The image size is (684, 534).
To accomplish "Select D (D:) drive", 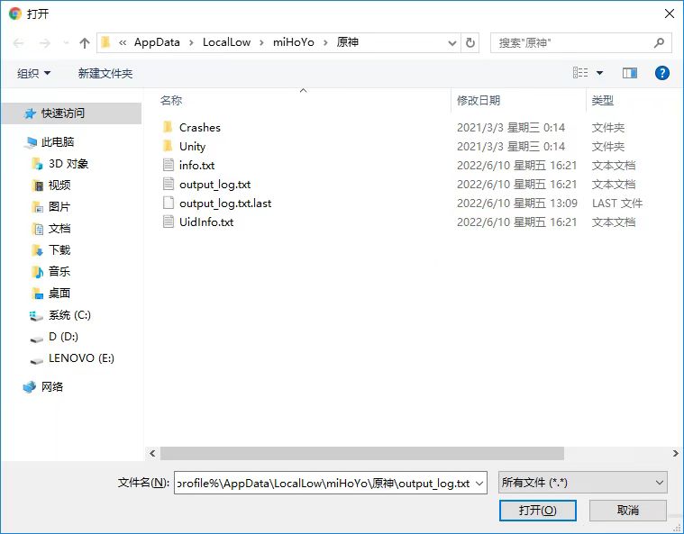I will click(63, 337).
